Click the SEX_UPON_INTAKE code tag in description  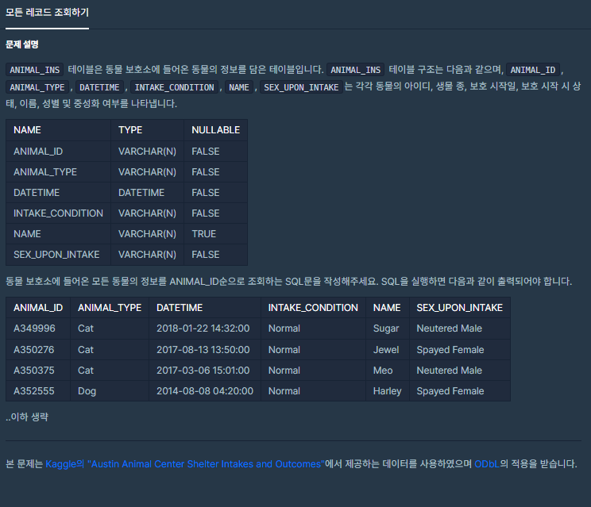(301, 87)
